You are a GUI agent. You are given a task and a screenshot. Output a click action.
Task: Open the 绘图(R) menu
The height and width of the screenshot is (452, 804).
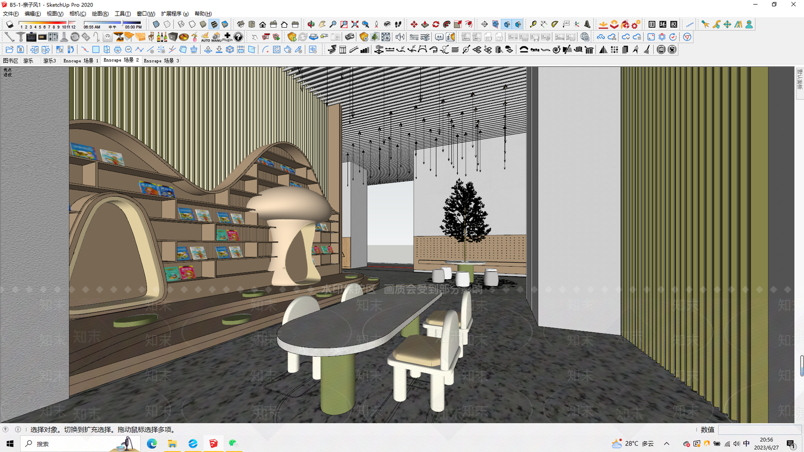click(x=100, y=14)
